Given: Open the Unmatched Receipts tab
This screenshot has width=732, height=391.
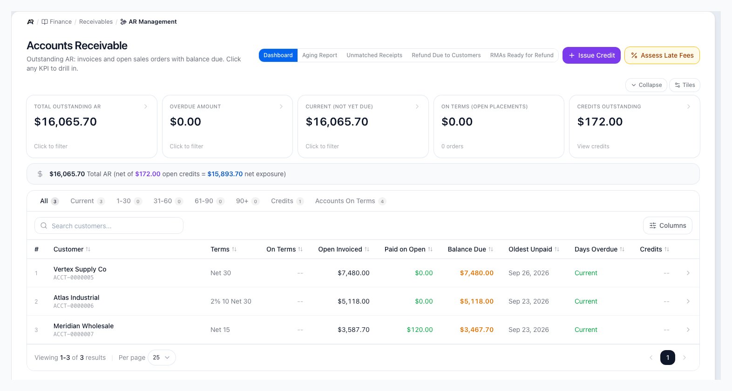Looking at the screenshot, I should 374,55.
